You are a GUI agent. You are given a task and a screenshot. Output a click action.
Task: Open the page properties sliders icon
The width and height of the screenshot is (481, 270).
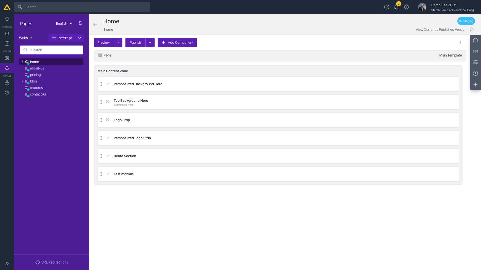click(x=475, y=62)
